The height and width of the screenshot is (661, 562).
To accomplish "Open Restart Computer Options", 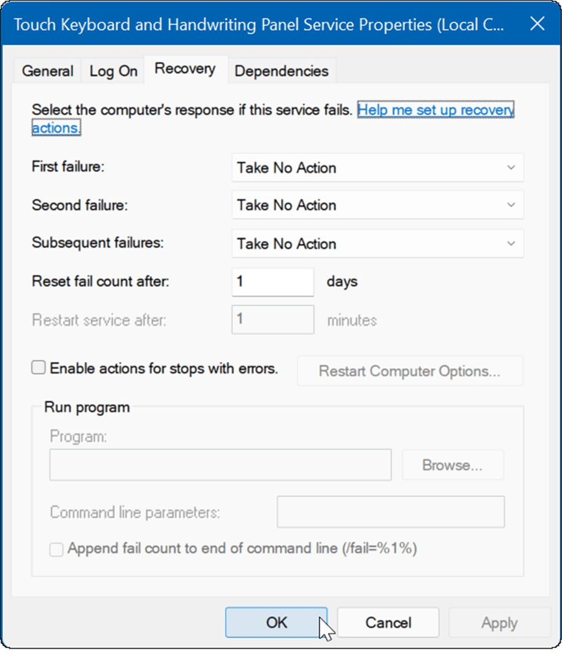I will point(410,371).
